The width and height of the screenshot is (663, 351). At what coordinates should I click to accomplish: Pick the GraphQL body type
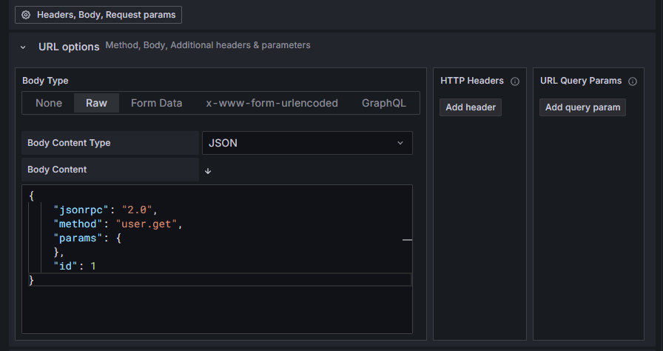click(x=383, y=103)
